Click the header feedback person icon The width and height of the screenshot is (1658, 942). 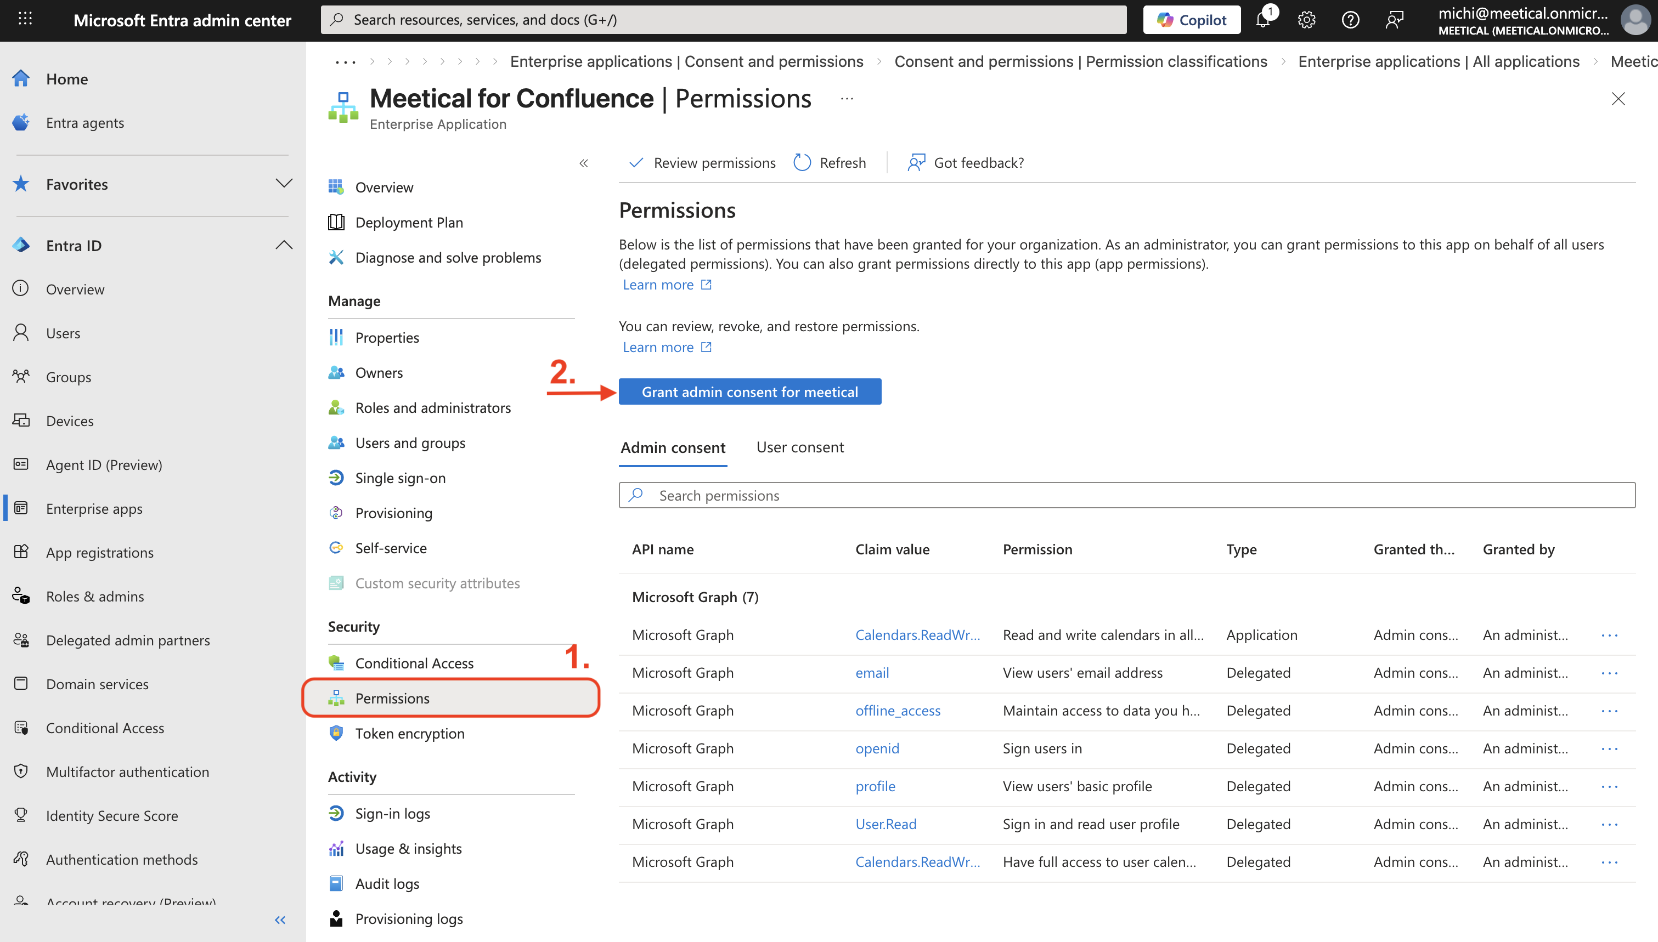[1394, 20]
